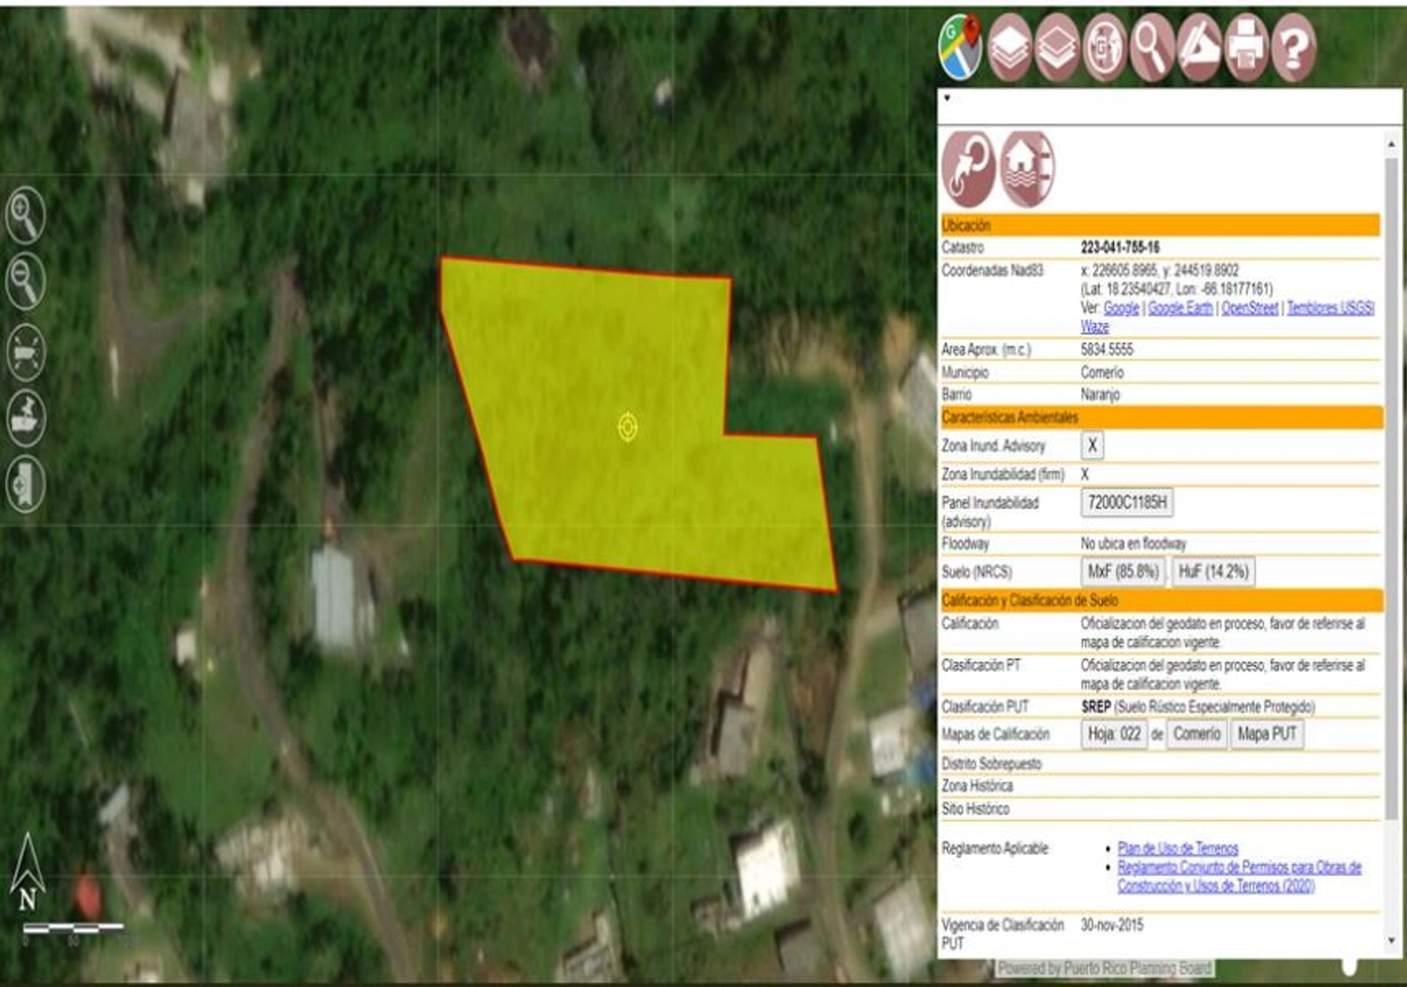Screen dimensions: 1407x987
Task: Toggle the second layers stack icon
Action: click(x=1057, y=48)
